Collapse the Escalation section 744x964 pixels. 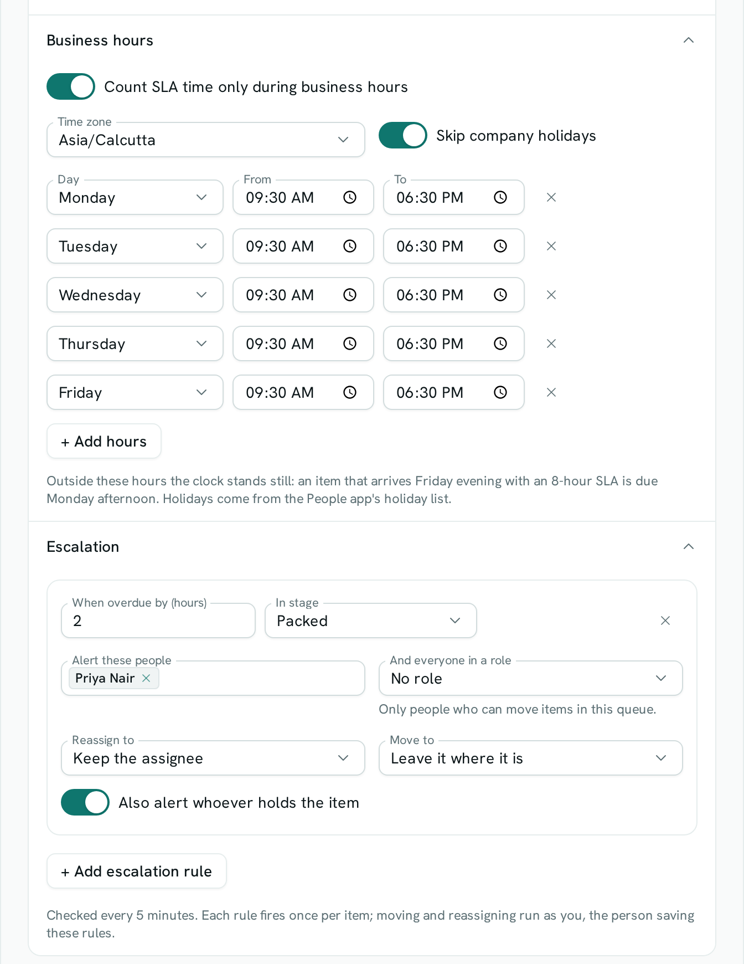click(x=689, y=546)
